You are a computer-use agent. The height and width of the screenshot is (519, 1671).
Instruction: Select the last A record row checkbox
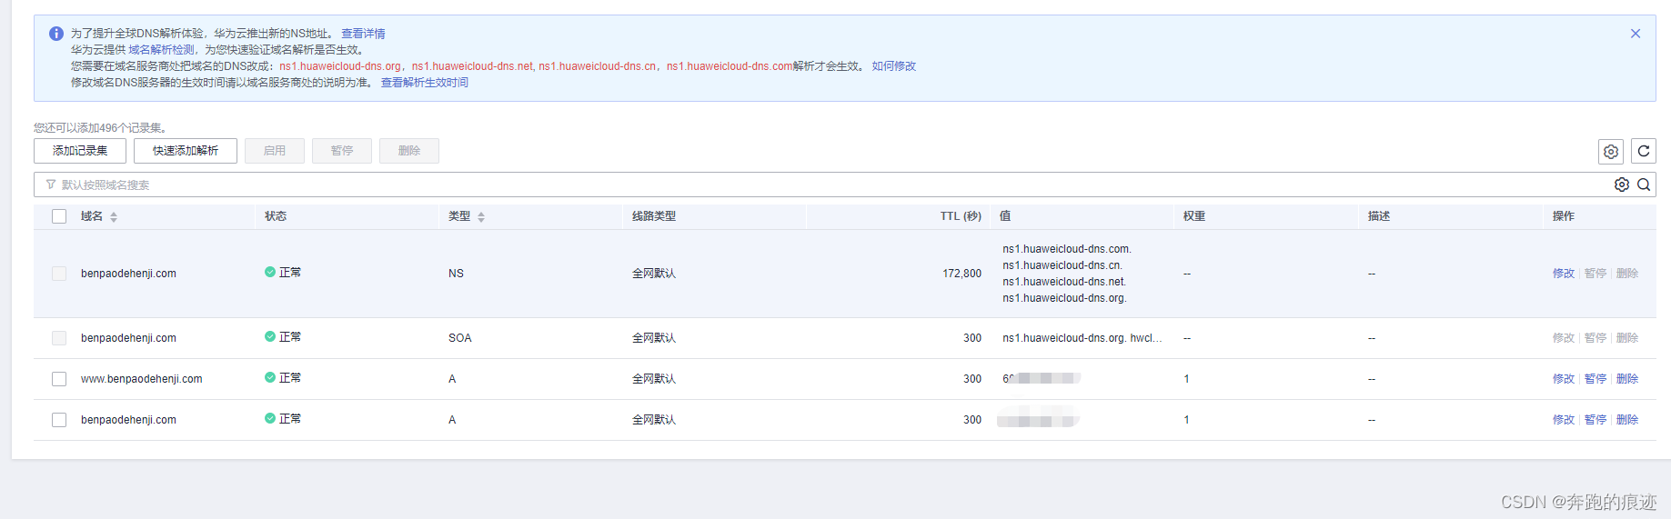(59, 420)
